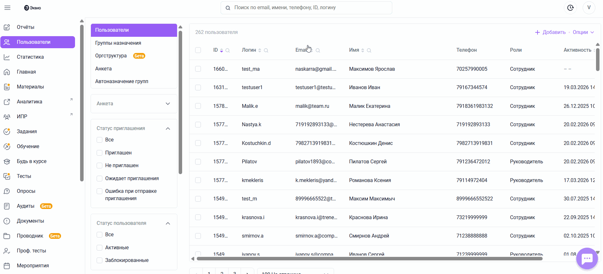Sort the table by ID
603x274 pixels.
click(x=222, y=50)
